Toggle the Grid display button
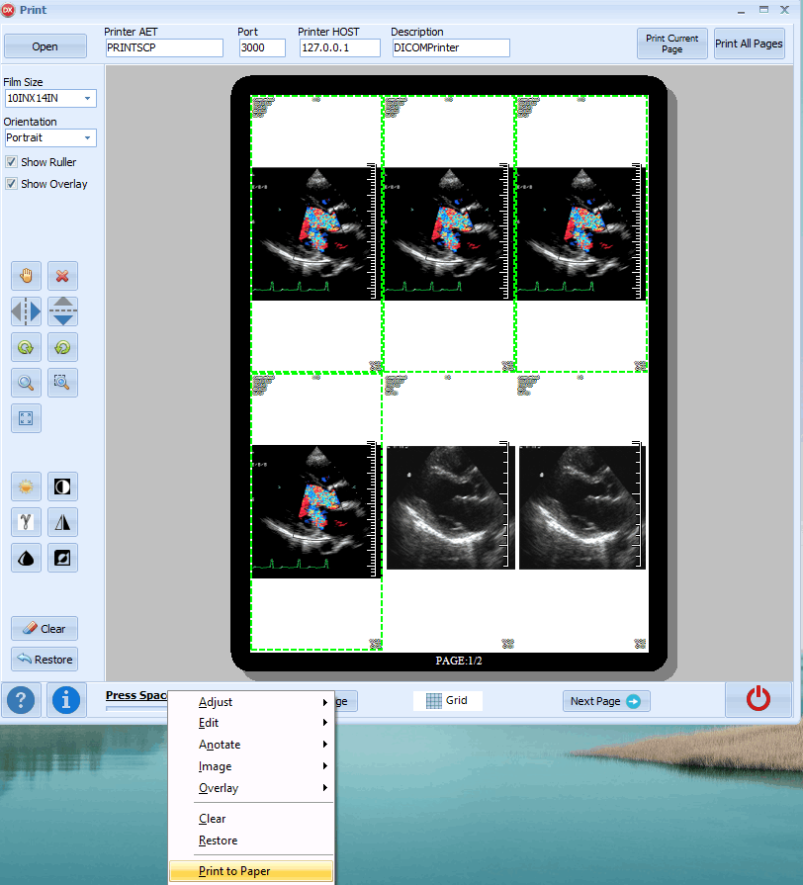Screen dimensions: 803x885 coord(447,700)
